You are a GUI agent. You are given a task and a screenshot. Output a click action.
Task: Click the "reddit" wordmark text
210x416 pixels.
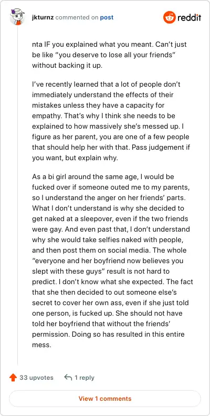coord(189,17)
